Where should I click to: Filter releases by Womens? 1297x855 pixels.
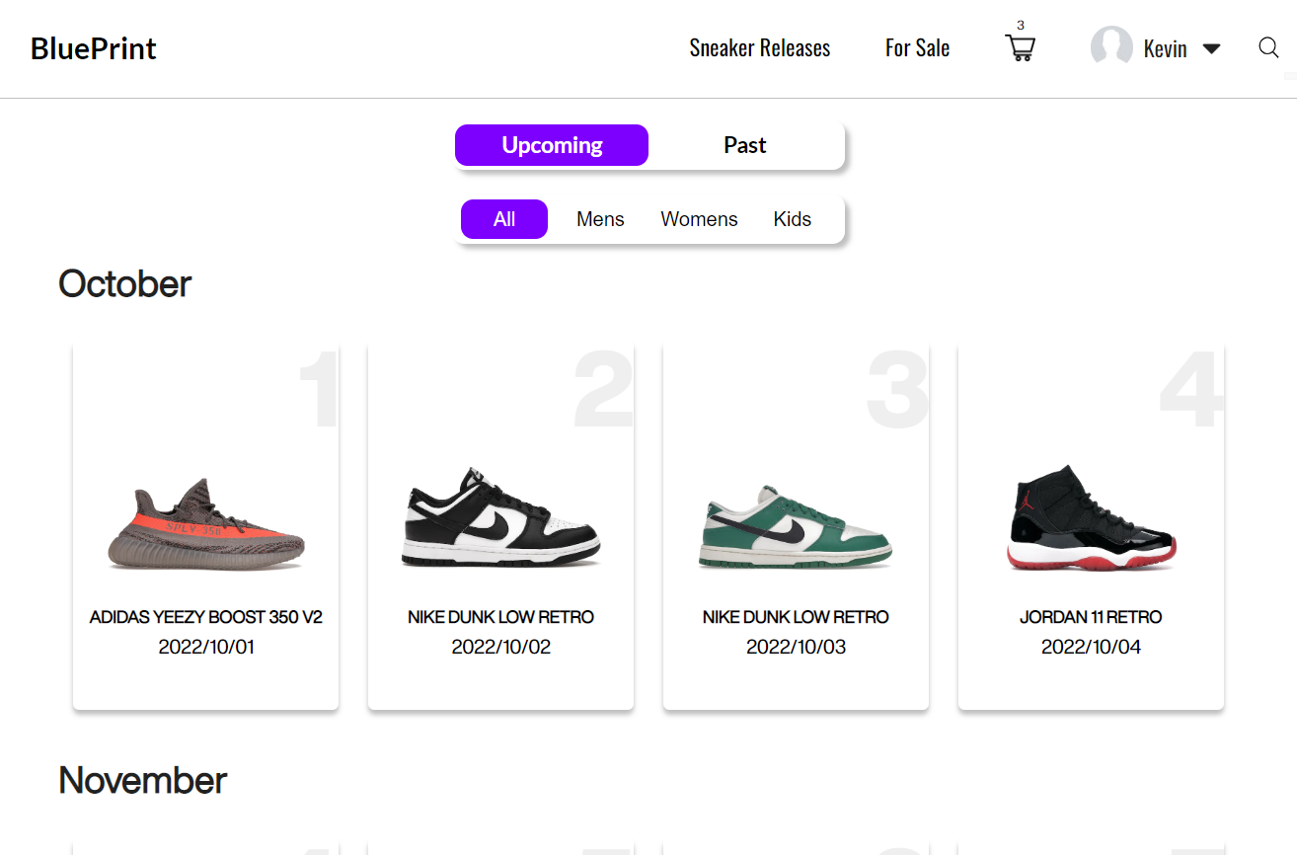[x=699, y=219]
